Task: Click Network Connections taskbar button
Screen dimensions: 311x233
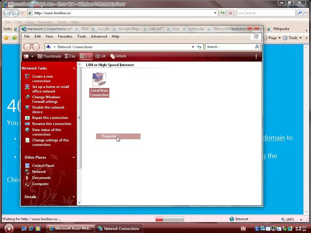Action: tap(119, 228)
